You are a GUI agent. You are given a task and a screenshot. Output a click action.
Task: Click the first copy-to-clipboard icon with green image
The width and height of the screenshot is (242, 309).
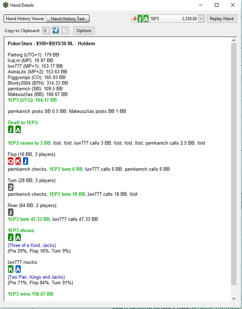coord(46,30)
